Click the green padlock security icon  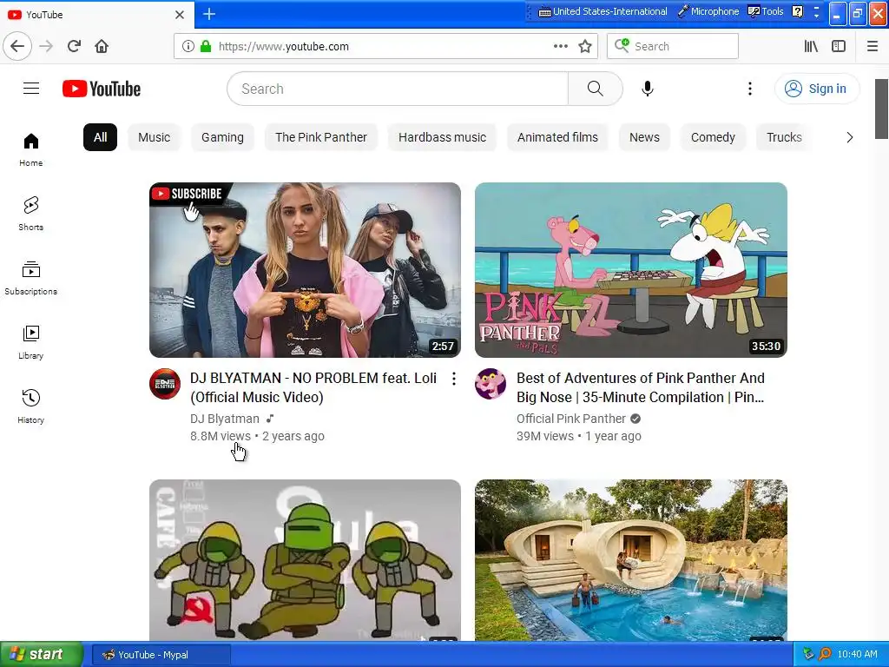point(205,46)
